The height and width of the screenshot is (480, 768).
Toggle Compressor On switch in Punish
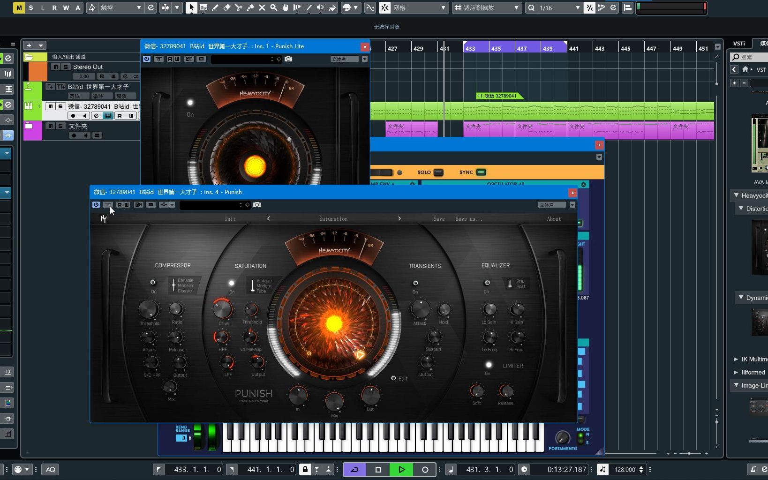[x=153, y=282]
